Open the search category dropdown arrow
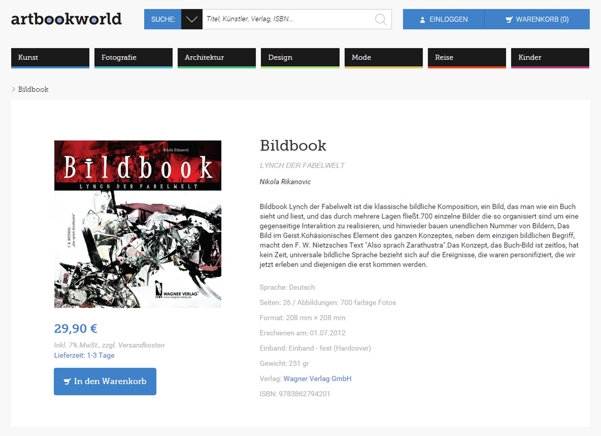This screenshot has height=436, width=601. click(x=192, y=20)
